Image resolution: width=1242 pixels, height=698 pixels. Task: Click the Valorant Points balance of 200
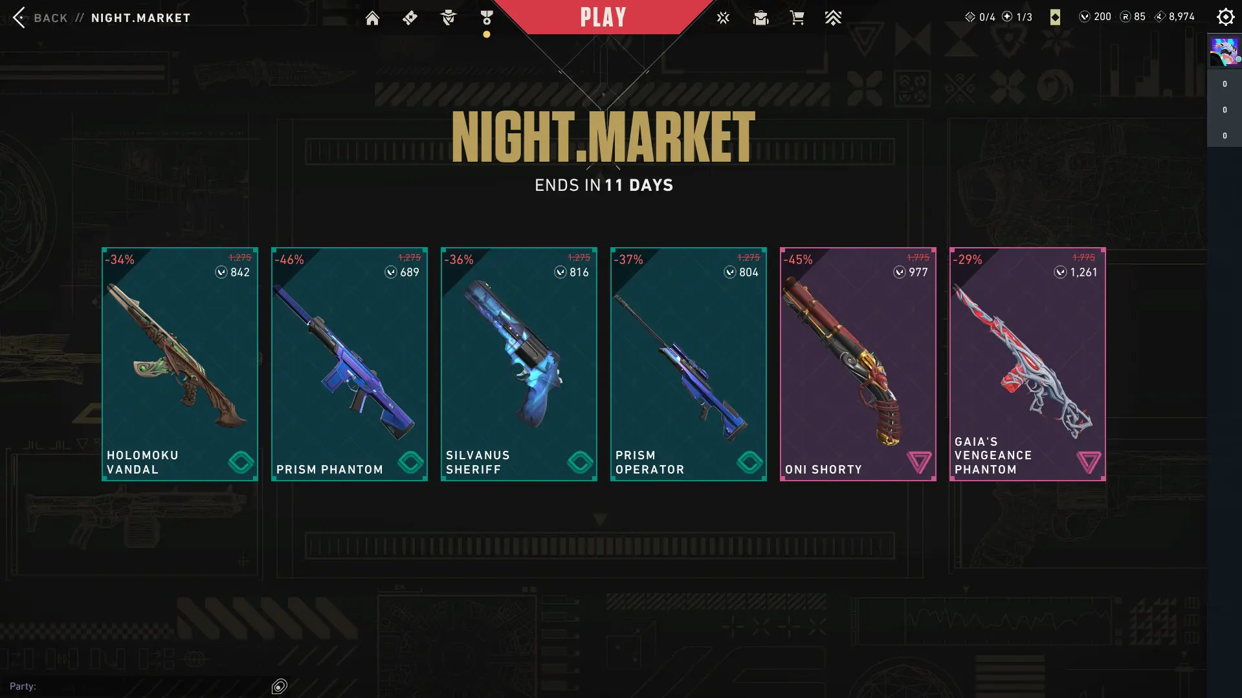pos(1095,17)
